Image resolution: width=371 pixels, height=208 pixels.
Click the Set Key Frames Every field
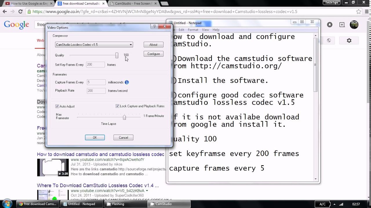pos(95,65)
